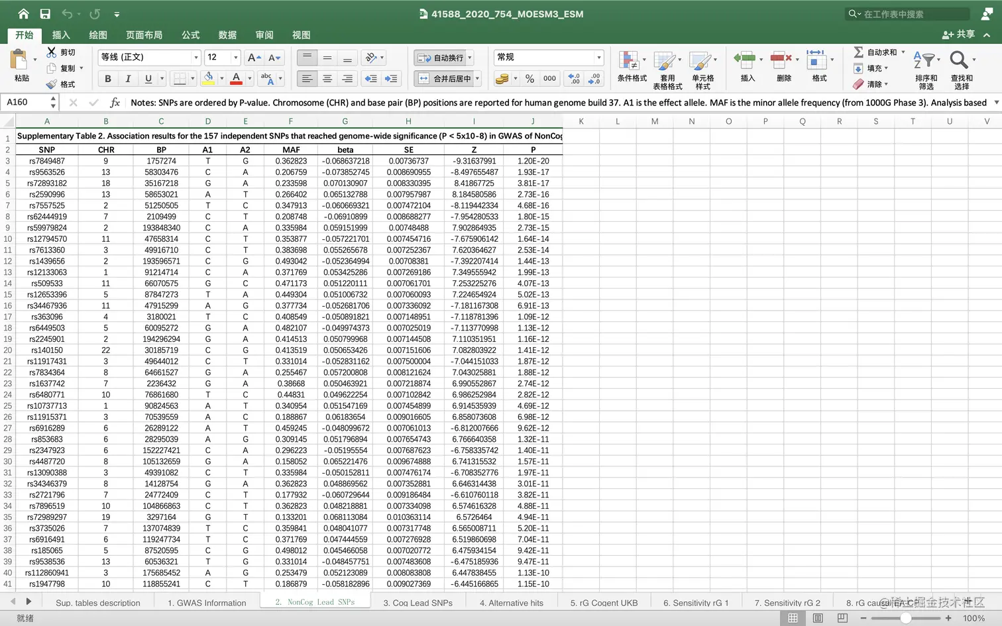Click the phonetic guide abc icon

pyautogui.click(x=266, y=79)
